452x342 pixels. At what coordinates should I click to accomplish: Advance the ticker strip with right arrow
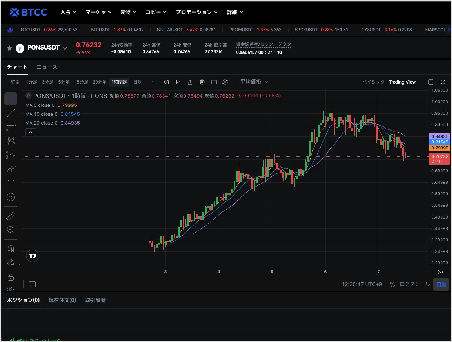pyautogui.click(x=449, y=30)
